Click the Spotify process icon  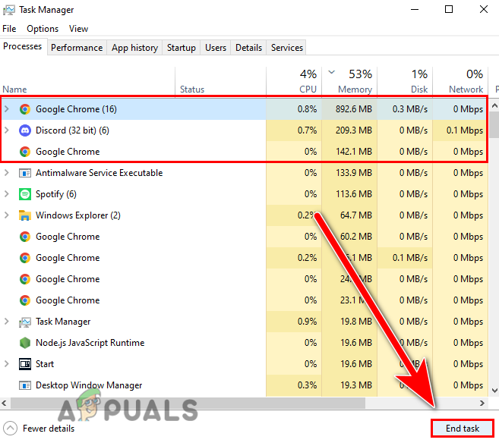coord(25,194)
